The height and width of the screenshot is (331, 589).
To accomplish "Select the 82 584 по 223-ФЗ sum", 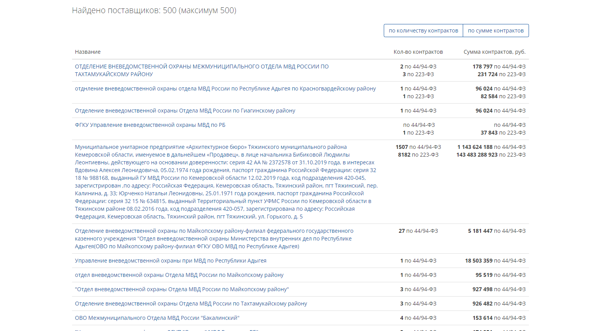I will pyautogui.click(x=503, y=96).
